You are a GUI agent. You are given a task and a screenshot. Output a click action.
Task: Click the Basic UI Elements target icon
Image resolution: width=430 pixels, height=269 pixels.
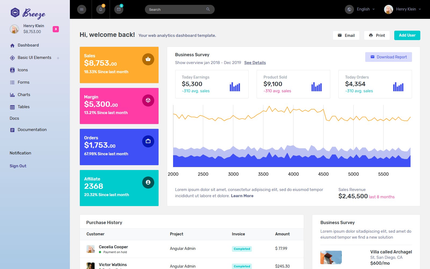[12, 58]
